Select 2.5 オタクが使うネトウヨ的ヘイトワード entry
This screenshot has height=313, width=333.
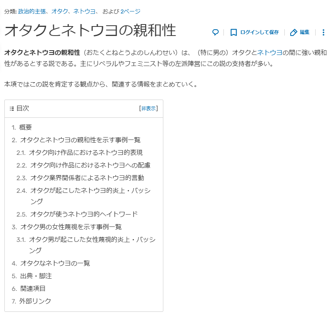(84, 214)
